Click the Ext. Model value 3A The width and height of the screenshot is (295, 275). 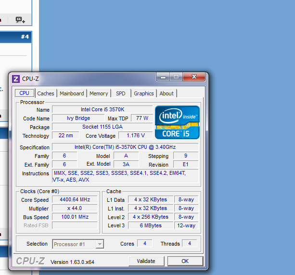126,165
